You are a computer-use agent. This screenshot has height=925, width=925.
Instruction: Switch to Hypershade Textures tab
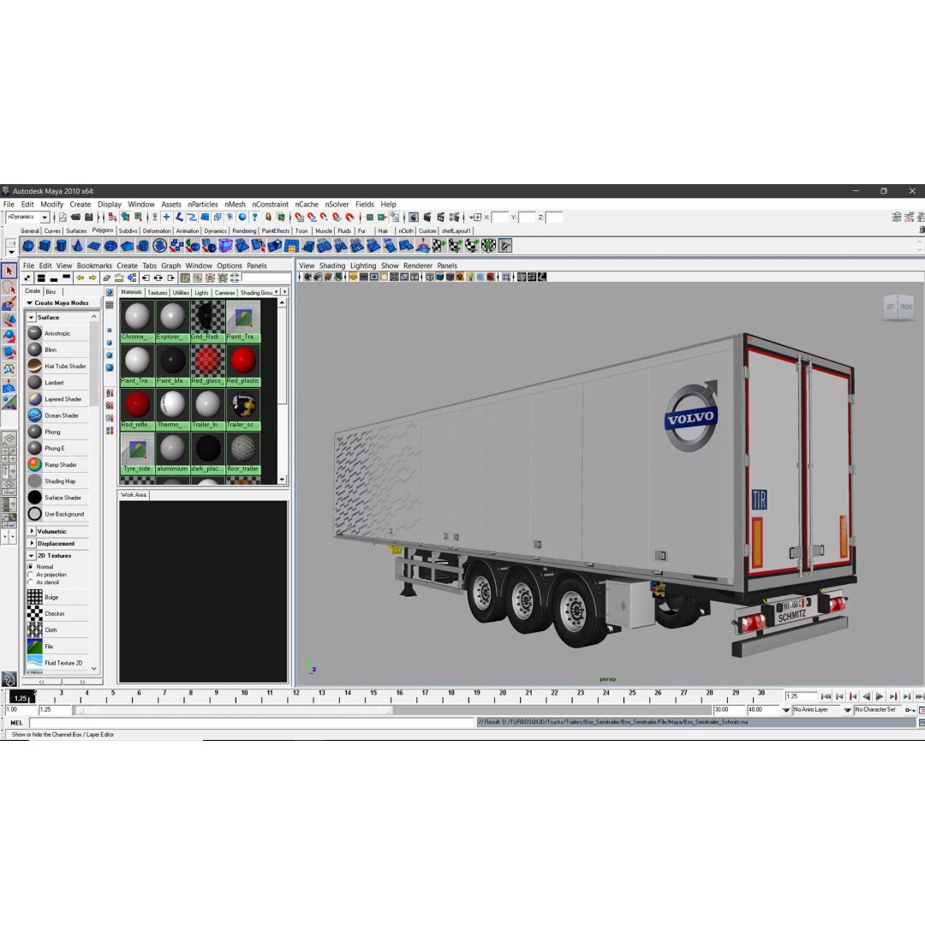point(157,293)
